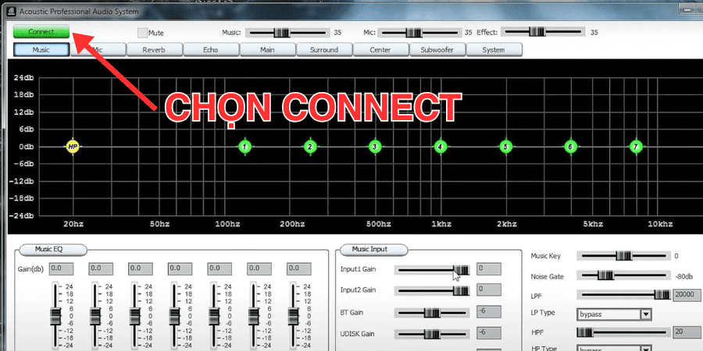703x351 pixels.
Task: Click the Noise Gate slider
Action: (x=623, y=276)
